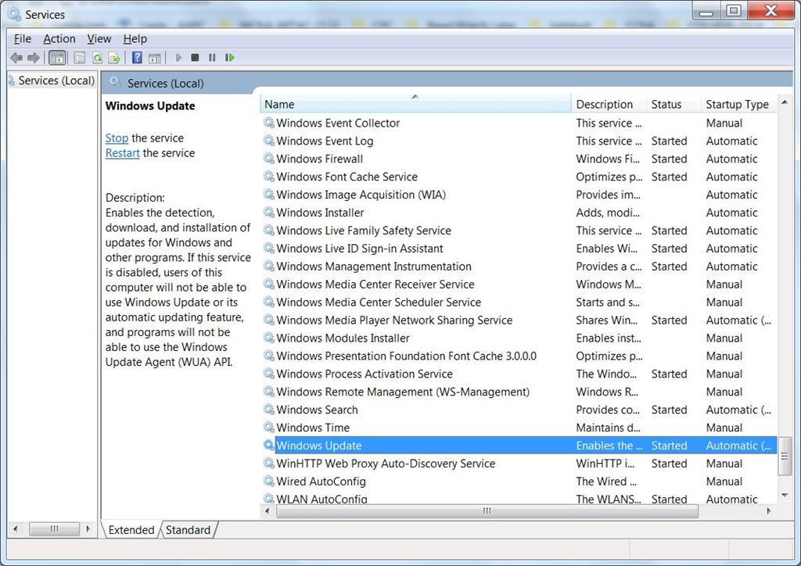The width and height of the screenshot is (801, 566).
Task: Open the Help menu
Action: pyautogui.click(x=135, y=39)
